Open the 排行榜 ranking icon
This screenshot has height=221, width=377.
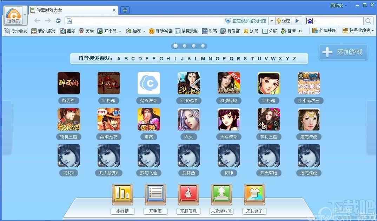coord(122,195)
